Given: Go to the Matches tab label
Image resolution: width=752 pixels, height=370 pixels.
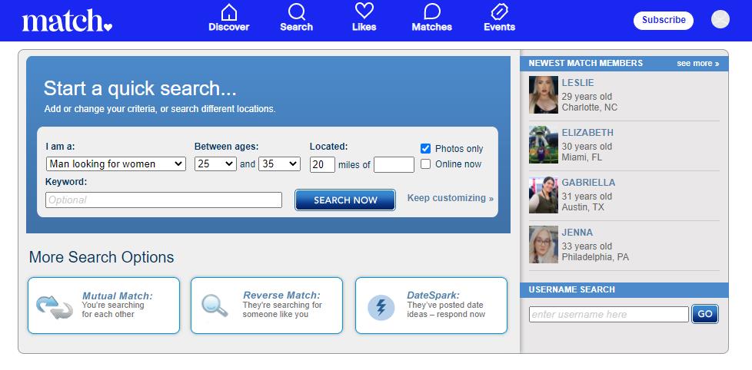Looking at the screenshot, I should coord(431,28).
